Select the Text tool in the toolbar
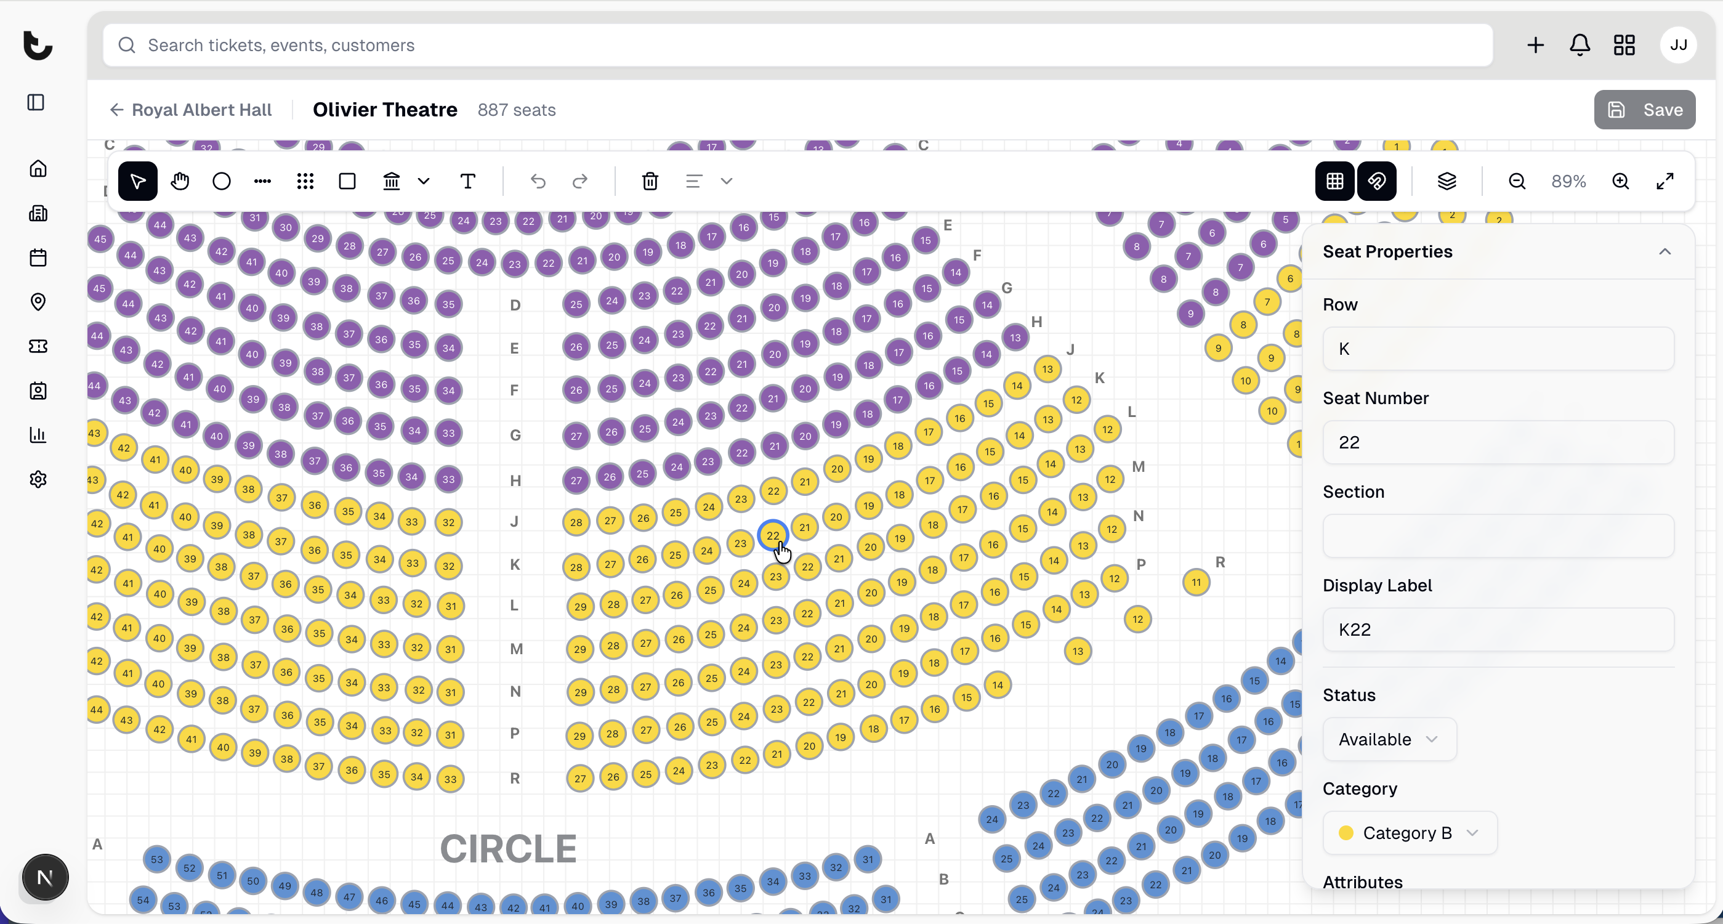The height and width of the screenshot is (924, 1723). (468, 180)
